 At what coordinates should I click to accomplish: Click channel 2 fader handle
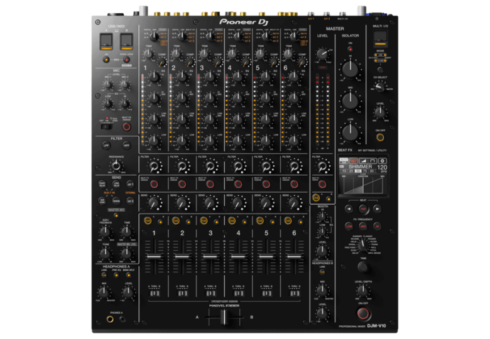point(181,257)
